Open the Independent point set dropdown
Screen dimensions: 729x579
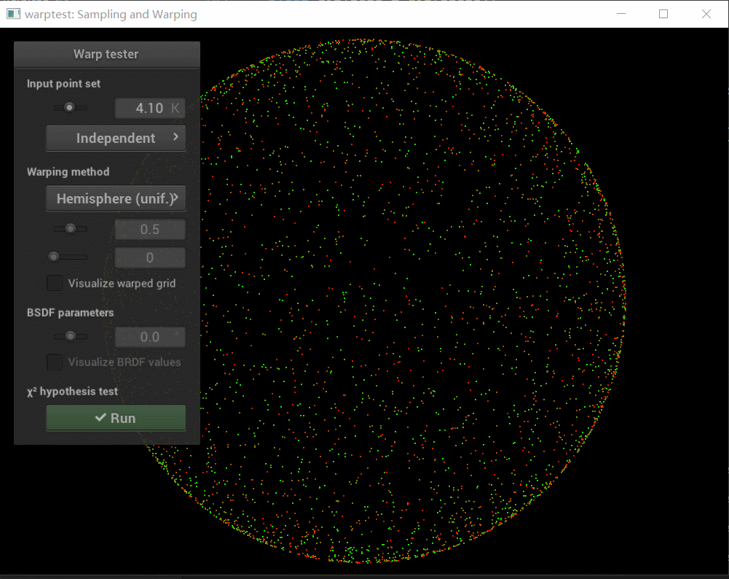[x=116, y=139]
